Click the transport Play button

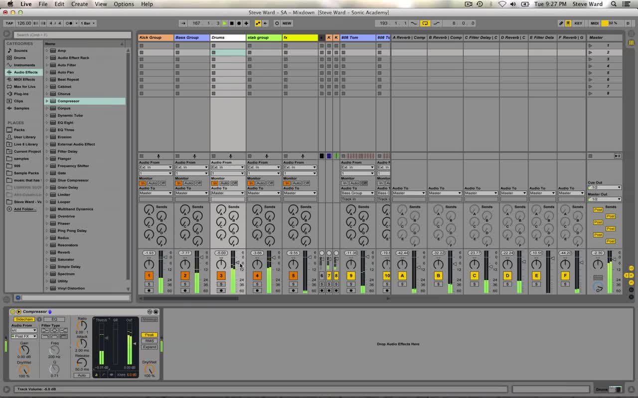coord(224,23)
